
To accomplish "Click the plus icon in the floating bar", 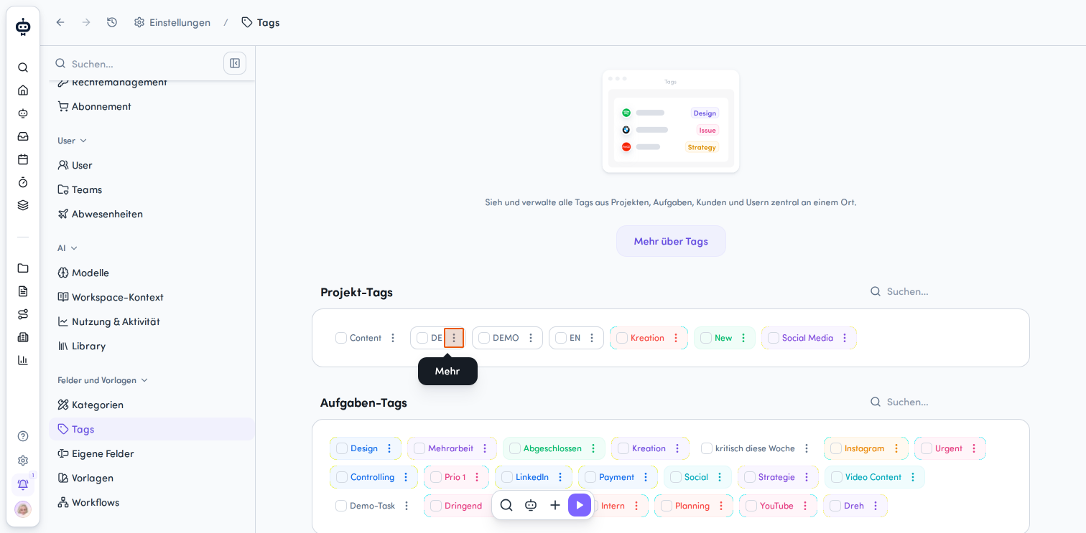I will click(555, 505).
